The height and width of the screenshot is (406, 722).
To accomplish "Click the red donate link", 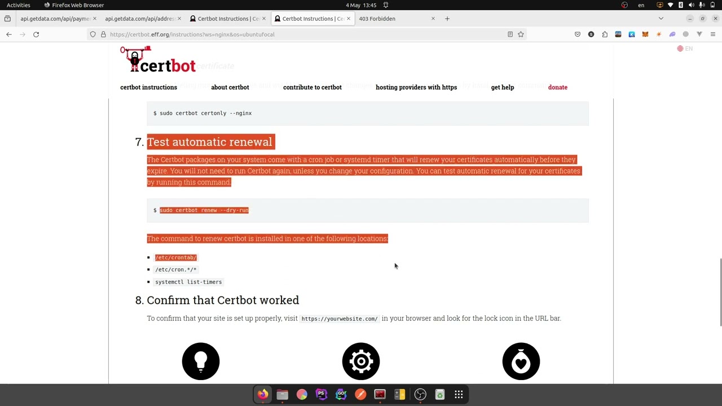I will (558, 87).
